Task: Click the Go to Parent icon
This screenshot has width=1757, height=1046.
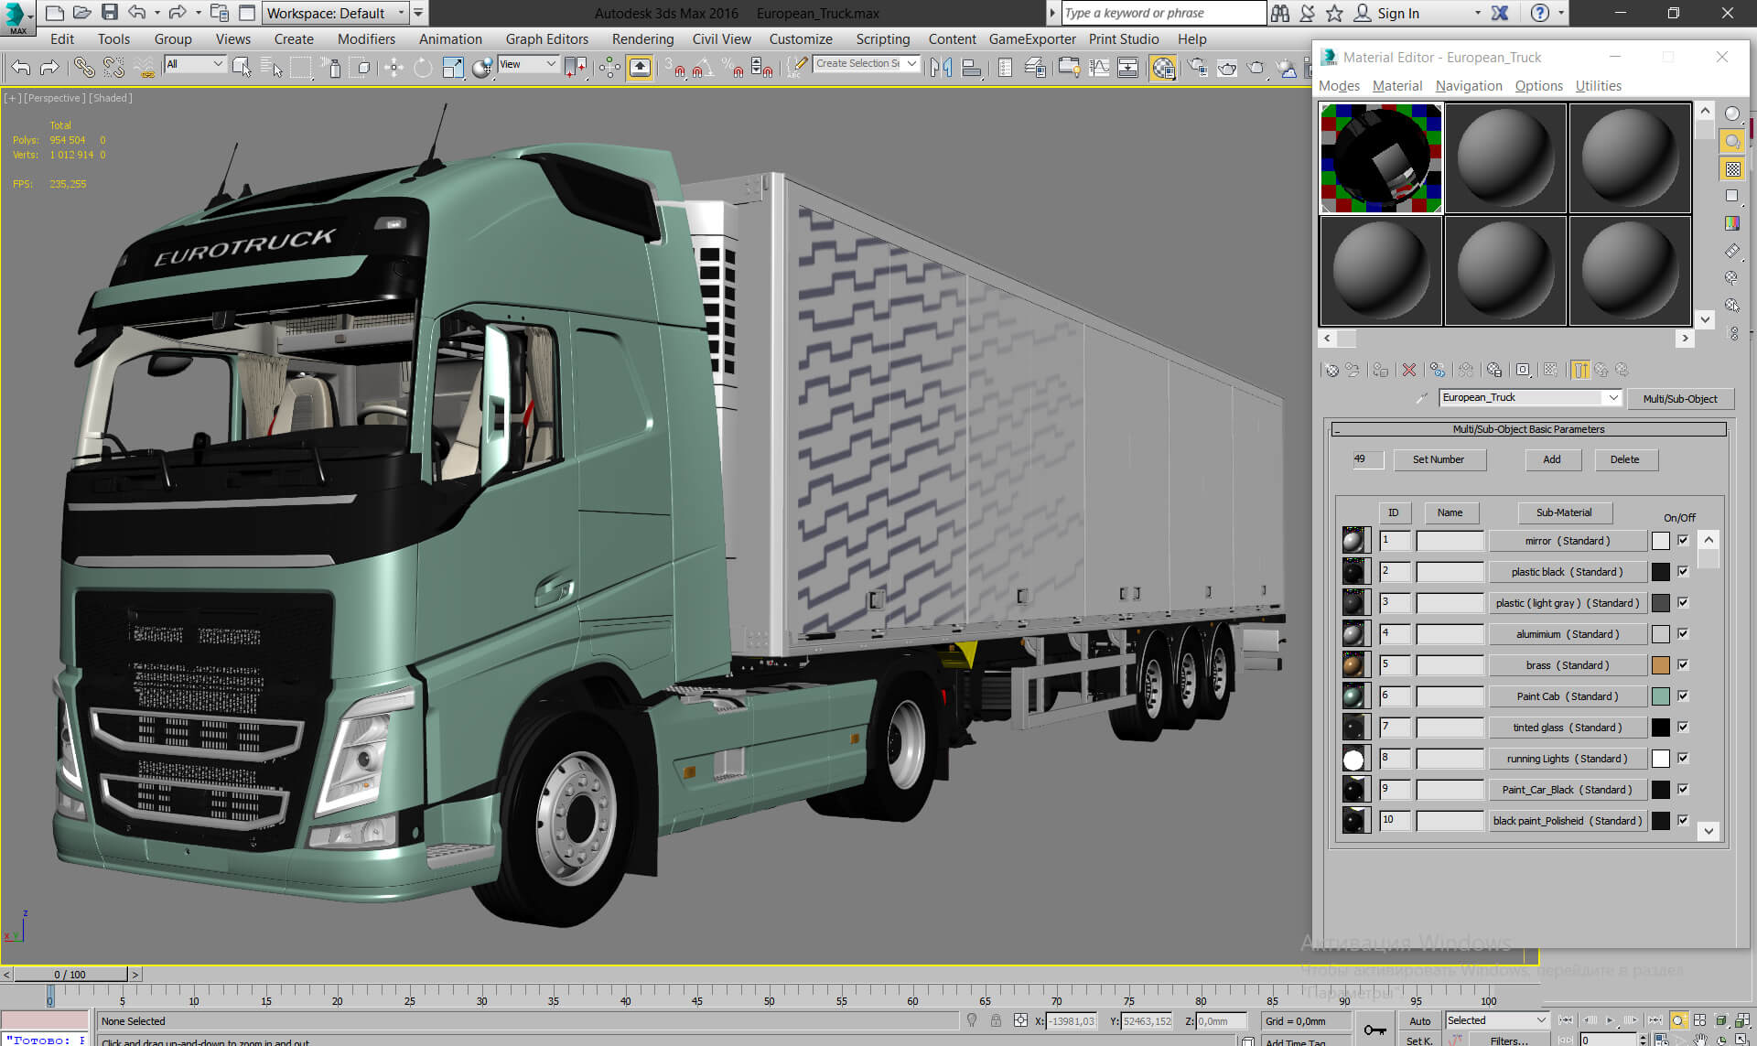Action: coord(1601,370)
